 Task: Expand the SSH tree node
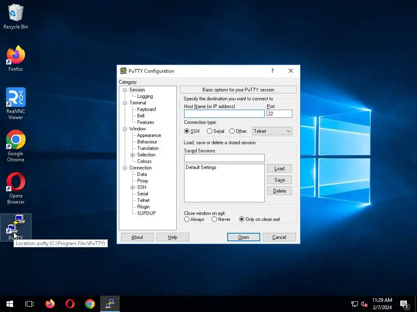pos(132,188)
